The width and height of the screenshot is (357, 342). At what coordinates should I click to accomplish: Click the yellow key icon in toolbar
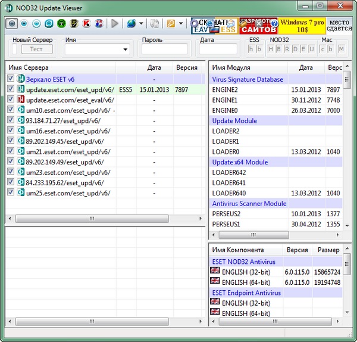pyautogui.click(x=171, y=24)
